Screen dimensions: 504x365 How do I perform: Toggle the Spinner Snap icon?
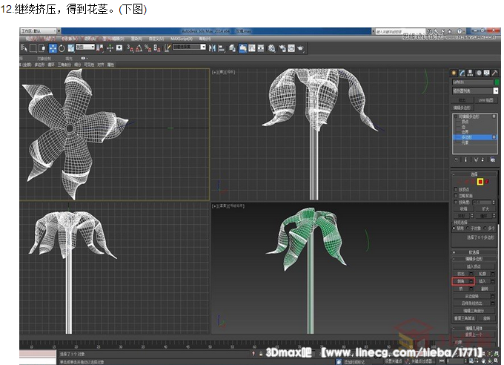pos(157,48)
